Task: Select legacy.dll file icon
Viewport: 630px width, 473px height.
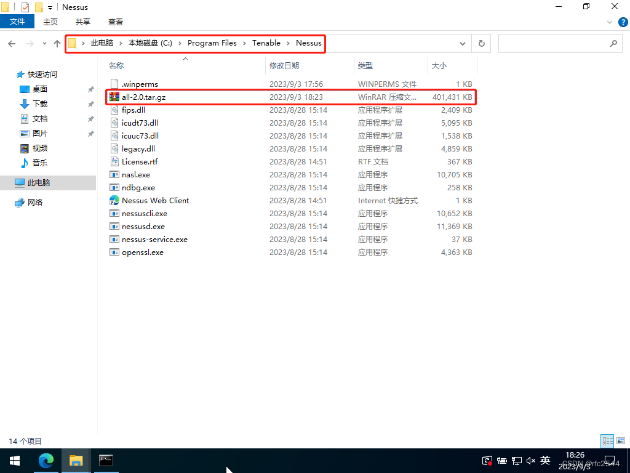Action: (x=114, y=148)
